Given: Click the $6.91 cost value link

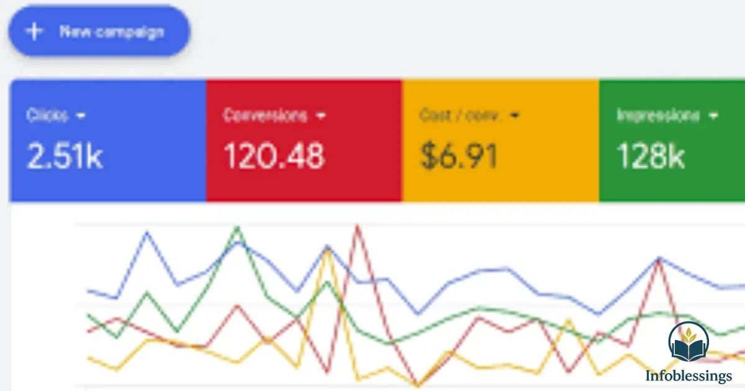Looking at the screenshot, I should [x=459, y=156].
